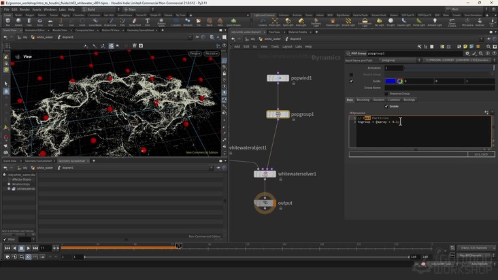Toggle the Enable checkbox under Rule
The height and width of the screenshot is (280, 498).
point(386,106)
